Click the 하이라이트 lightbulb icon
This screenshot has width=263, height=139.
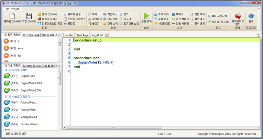click(156, 24)
